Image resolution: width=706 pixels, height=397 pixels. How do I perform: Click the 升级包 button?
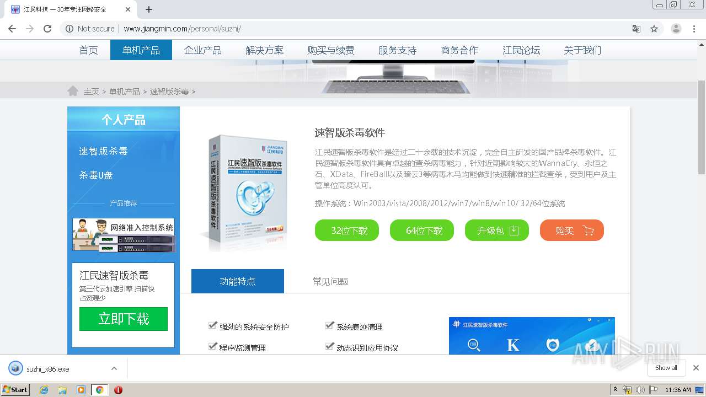tap(497, 230)
